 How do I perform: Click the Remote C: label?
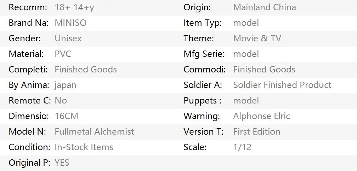tap(30, 101)
